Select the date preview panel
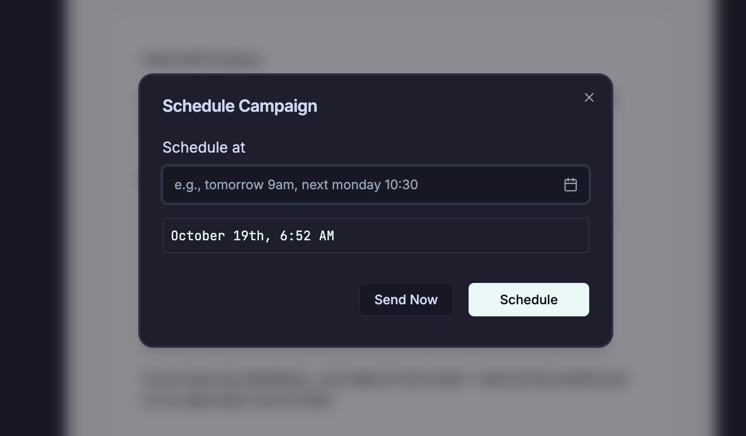Screen dimensions: 746x436 click(375, 236)
